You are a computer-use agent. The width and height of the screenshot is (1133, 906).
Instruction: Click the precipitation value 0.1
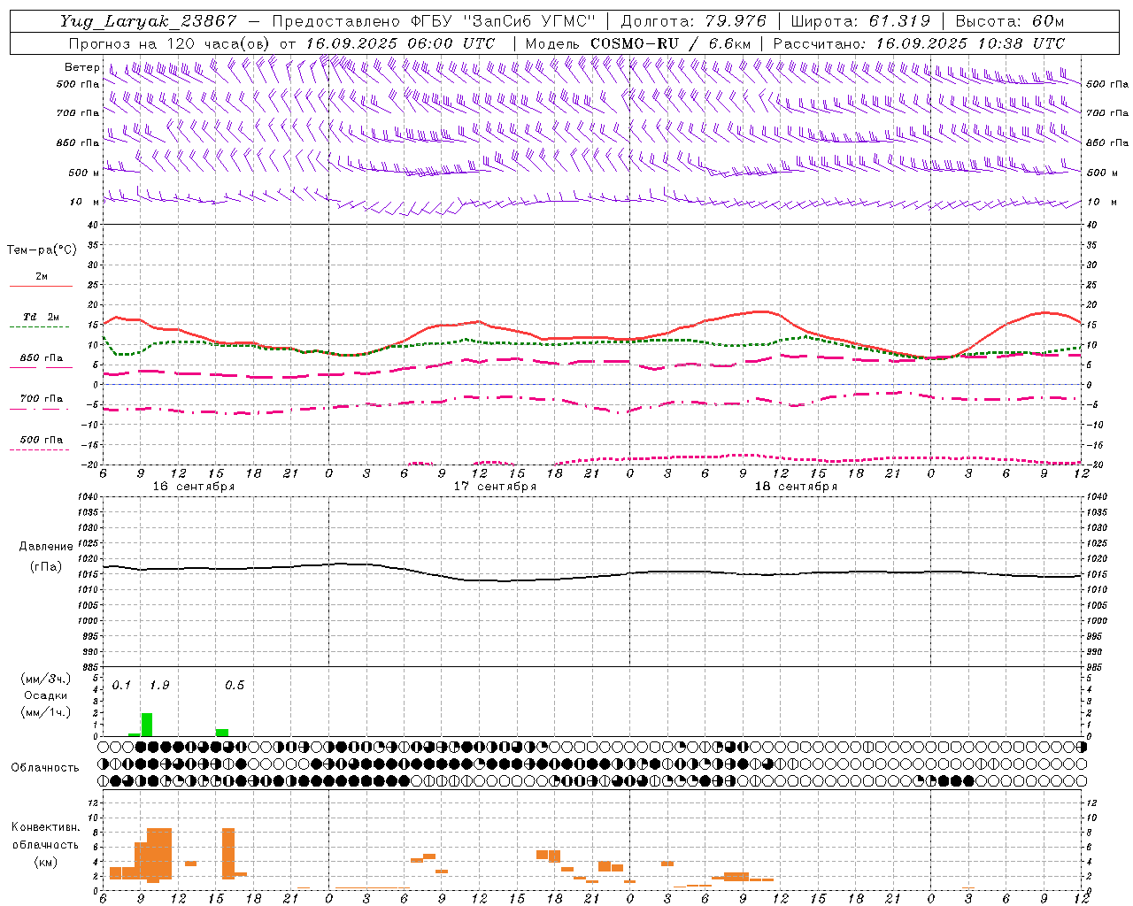(121, 686)
